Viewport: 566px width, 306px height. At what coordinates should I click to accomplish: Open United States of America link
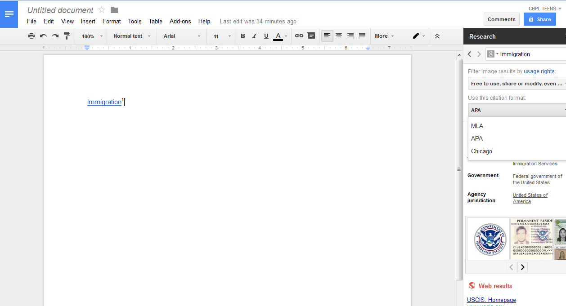click(x=530, y=198)
